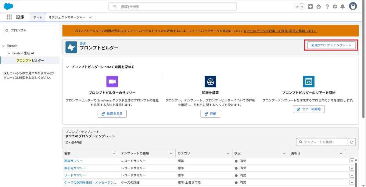The height and width of the screenshot is (187, 366).
Task: Open row actions menu for リードサマリー
Action: pyautogui.click(x=352, y=175)
